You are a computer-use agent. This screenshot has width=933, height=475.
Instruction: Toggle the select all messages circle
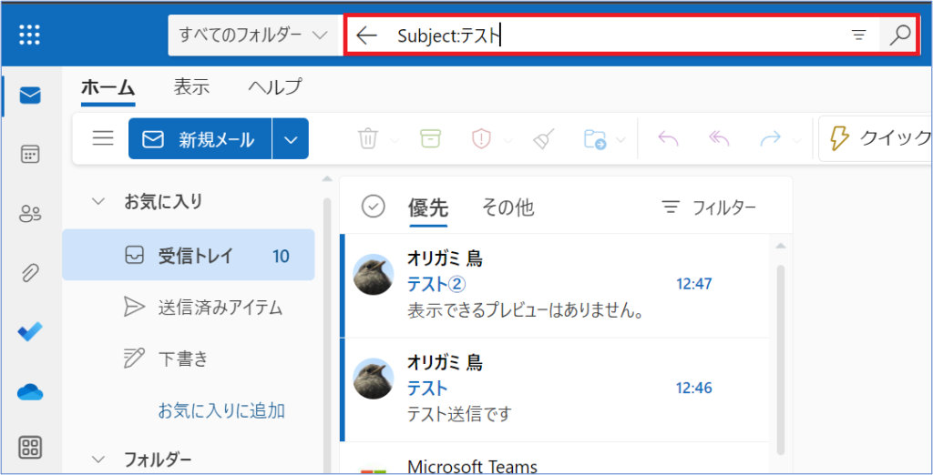[374, 207]
